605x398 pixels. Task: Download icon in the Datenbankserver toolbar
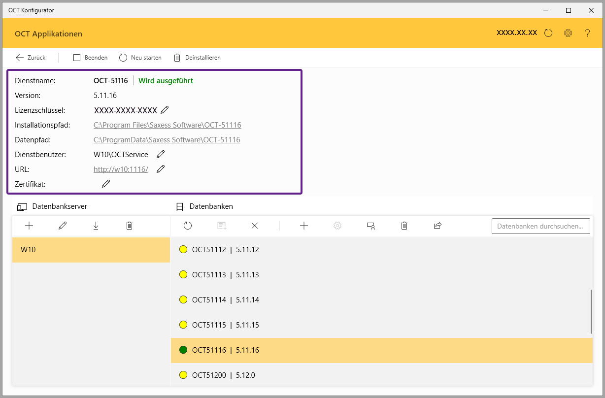click(96, 226)
